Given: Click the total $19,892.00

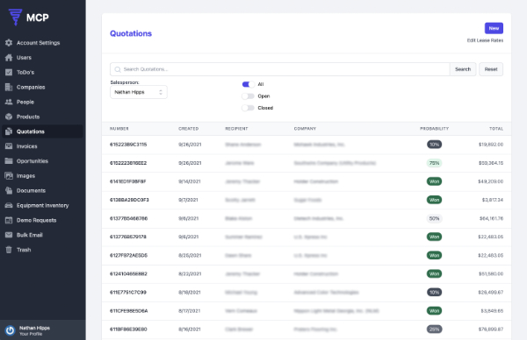Looking at the screenshot, I should coord(491,145).
